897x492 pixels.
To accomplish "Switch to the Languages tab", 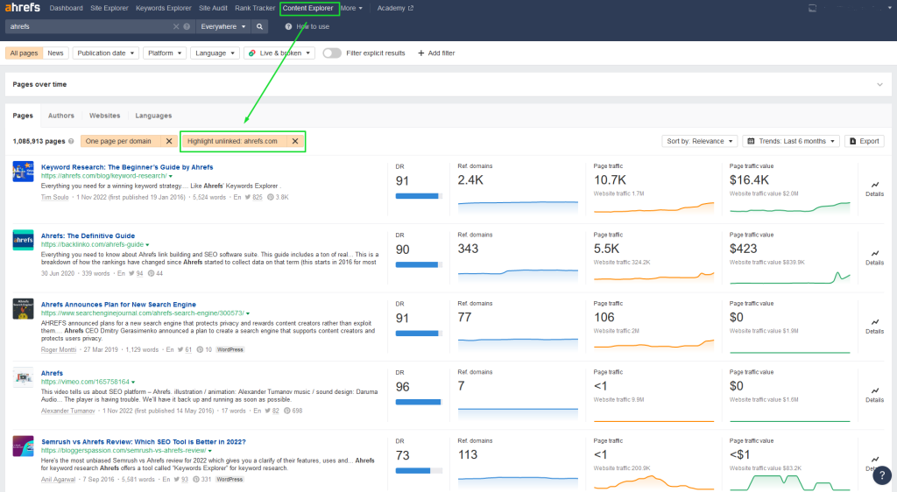I will click(153, 116).
